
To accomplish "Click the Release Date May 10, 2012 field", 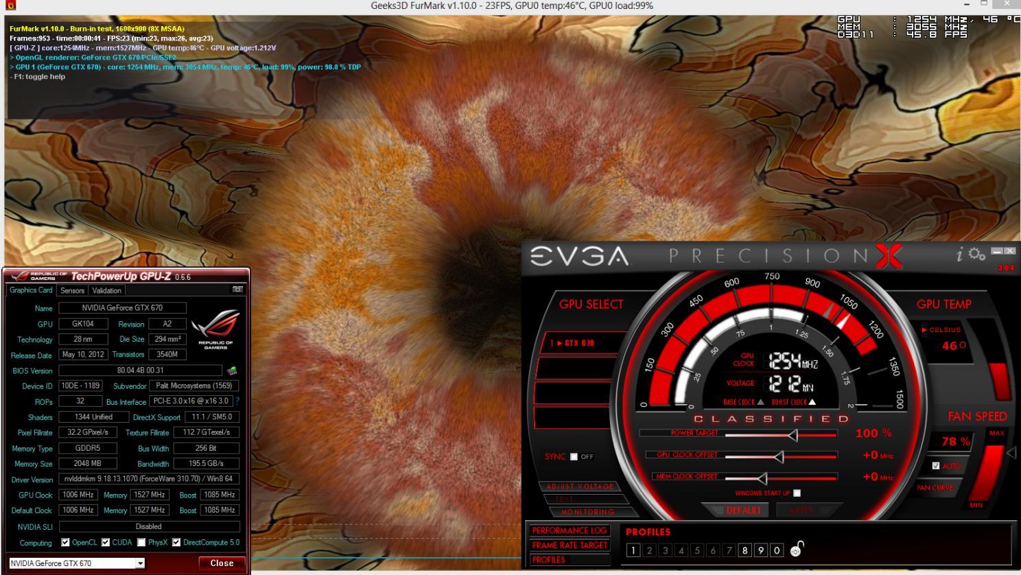I will coord(83,355).
